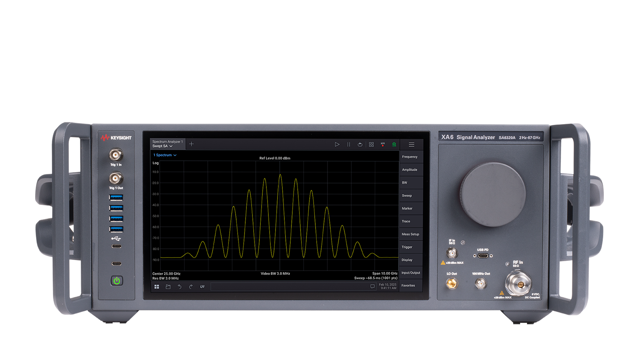This screenshot has width=639, height=359.
Task: Click the green gear status icon
Action: 394,144
